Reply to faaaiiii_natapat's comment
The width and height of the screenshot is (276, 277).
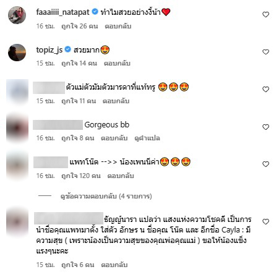[118, 26]
